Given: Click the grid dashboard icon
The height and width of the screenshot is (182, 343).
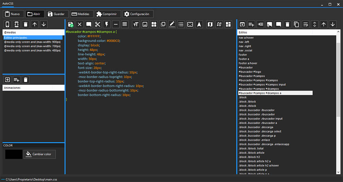Looking at the screenshot, I should (228, 24).
